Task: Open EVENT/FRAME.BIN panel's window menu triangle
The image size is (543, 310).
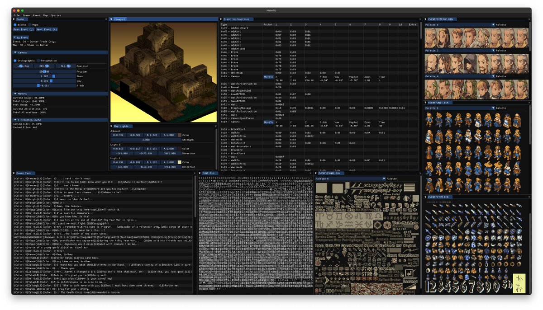Action: point(316,173)
